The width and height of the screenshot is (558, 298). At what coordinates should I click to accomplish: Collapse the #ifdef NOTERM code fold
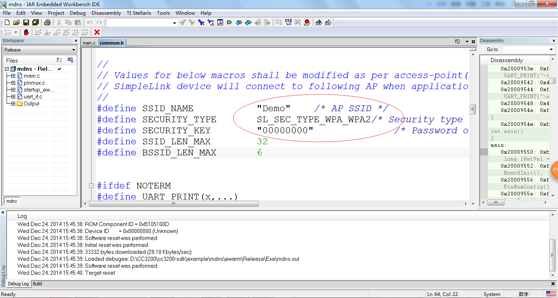[92, 186]
